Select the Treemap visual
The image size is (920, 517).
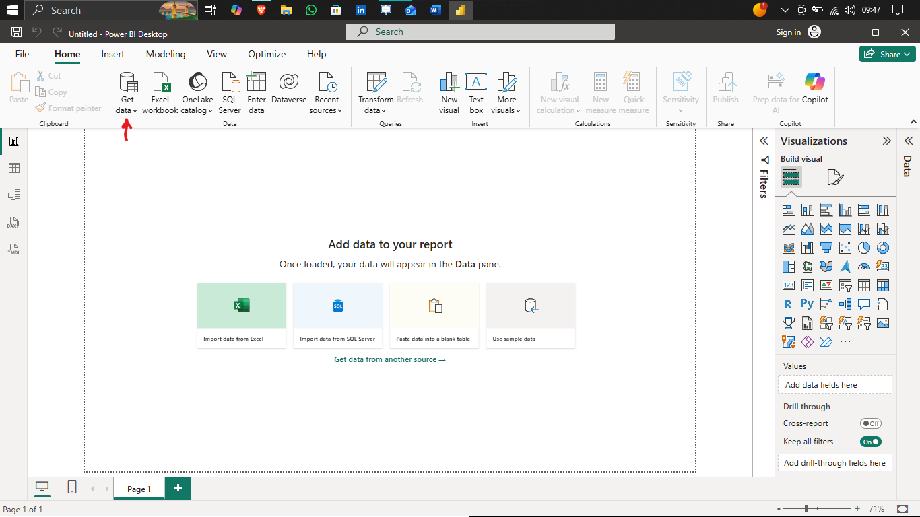[x=789, y=267]
